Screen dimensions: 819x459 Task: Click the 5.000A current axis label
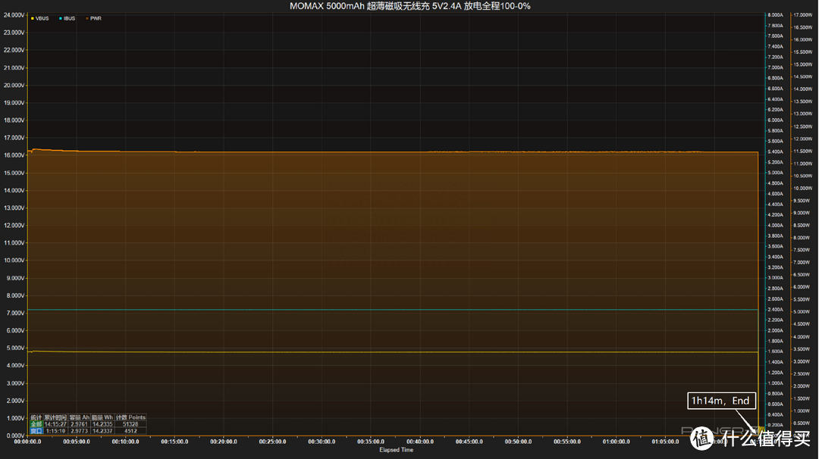tap(775, 173)
